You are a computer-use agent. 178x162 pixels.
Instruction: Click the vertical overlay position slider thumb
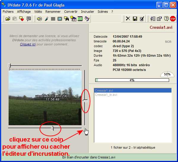click(85, 101)
